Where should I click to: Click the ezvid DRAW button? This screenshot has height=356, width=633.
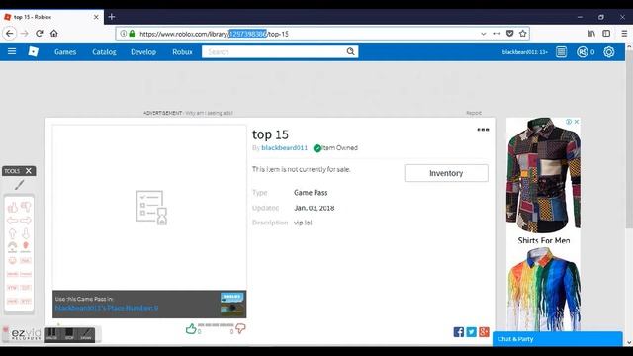pos(86,334)
